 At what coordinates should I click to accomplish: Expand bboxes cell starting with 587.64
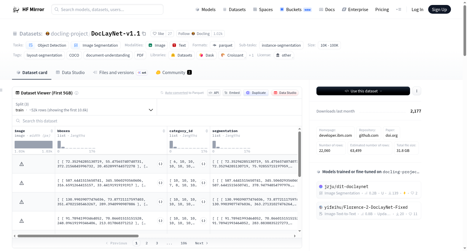click(x=161, y=183)
